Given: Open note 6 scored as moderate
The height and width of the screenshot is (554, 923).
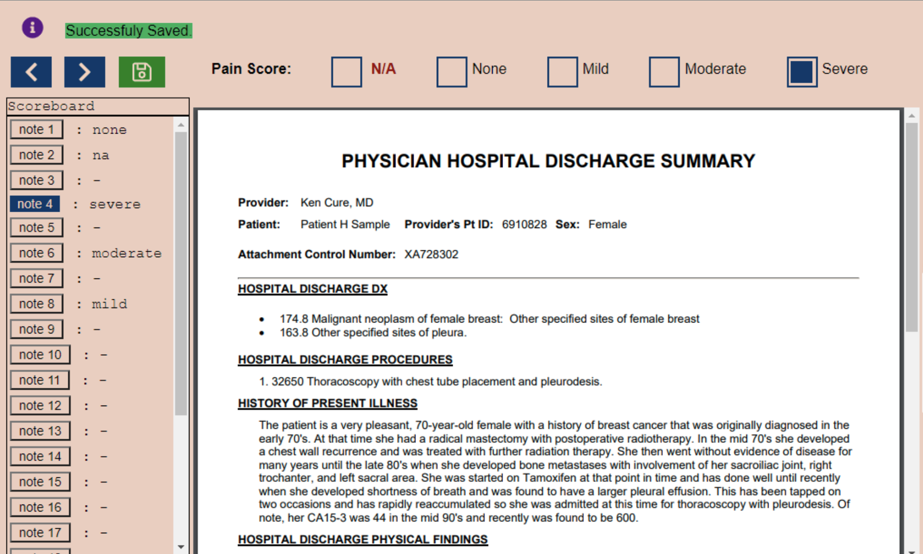Looking at the screenshot, I should 36,253.
